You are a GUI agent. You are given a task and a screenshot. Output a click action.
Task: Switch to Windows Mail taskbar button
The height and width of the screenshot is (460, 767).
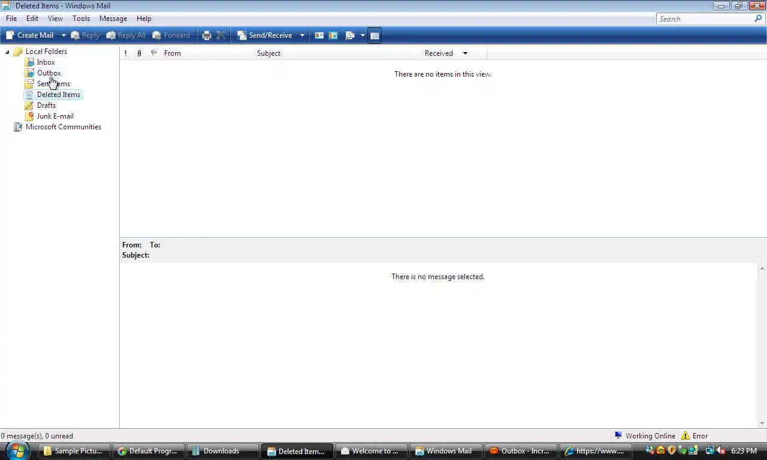tap(445, 451)
